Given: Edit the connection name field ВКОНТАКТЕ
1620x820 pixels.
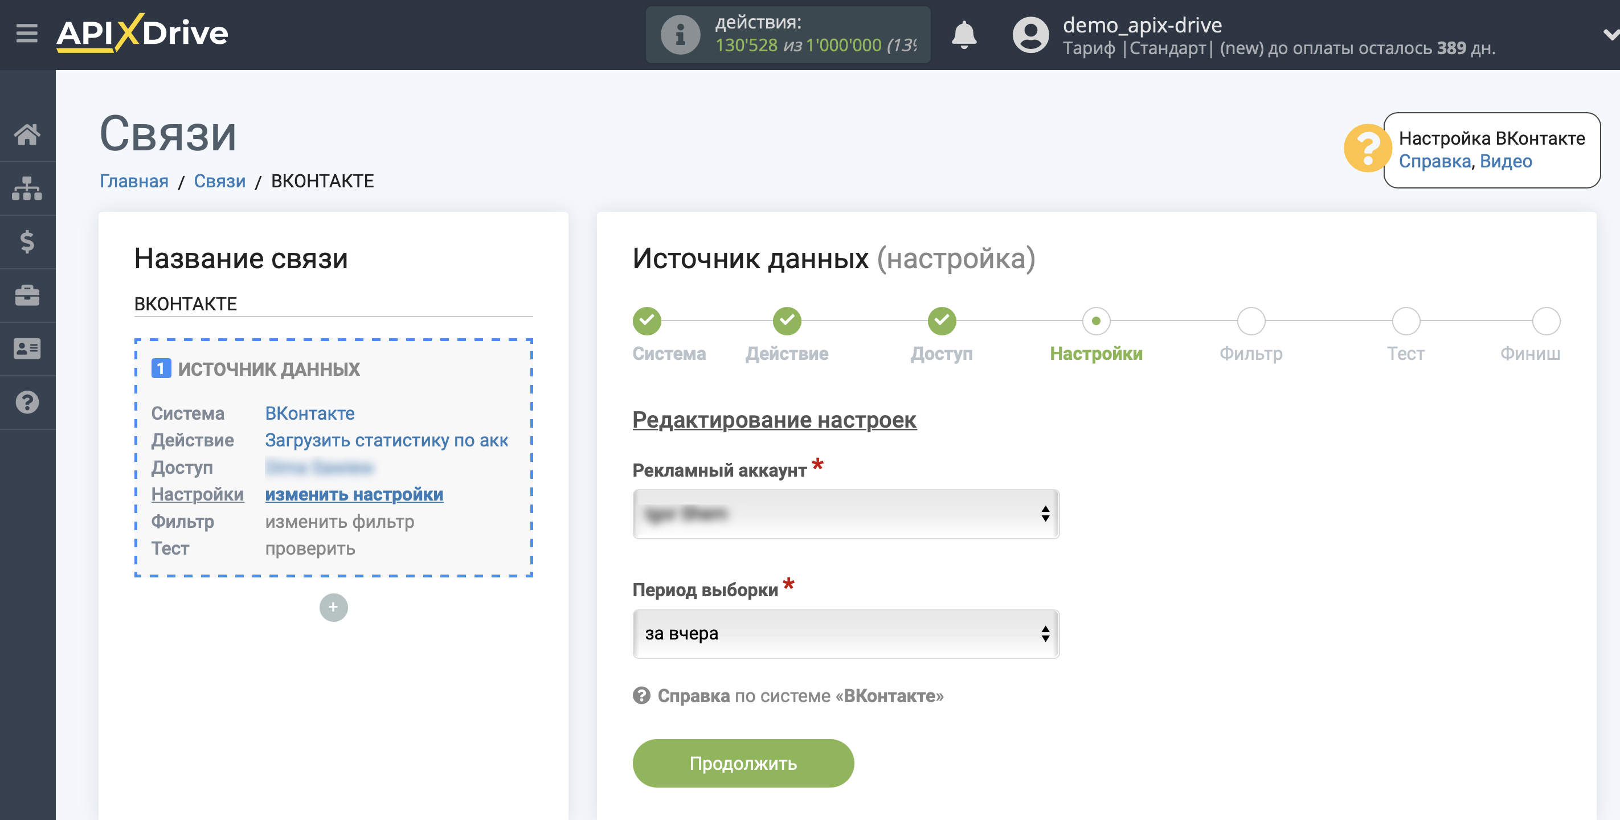Looking at the screenshot, I should [333, 304].
